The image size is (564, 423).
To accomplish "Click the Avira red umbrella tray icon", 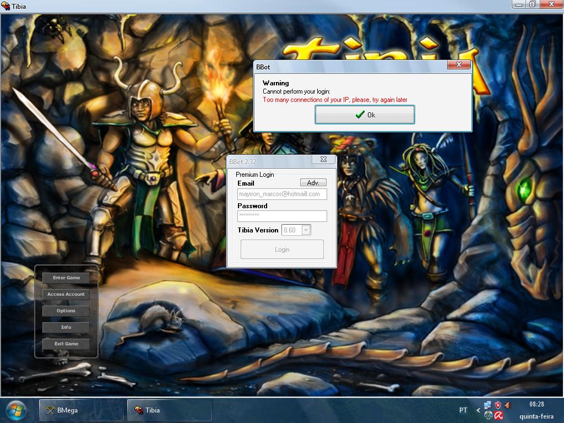I will [x=498, y=415].
